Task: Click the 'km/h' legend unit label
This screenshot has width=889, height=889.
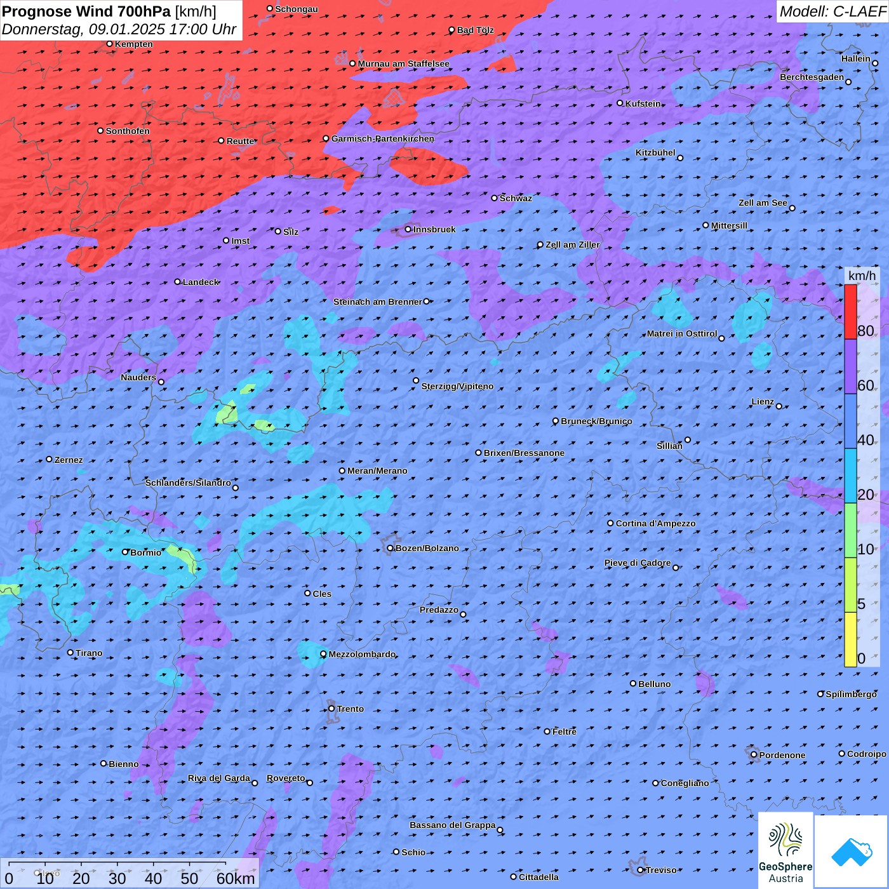Action: coord(862,276)
